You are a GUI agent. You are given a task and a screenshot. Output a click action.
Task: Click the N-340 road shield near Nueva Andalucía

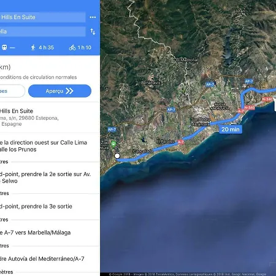pos(250,107)
